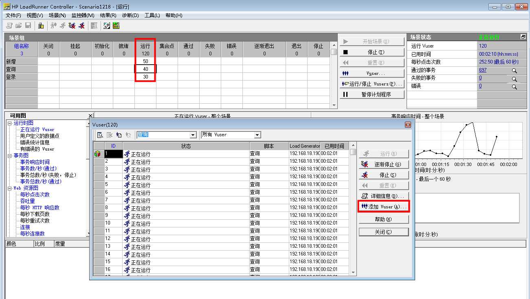Click the 新增 group row name

pos(22,61)
